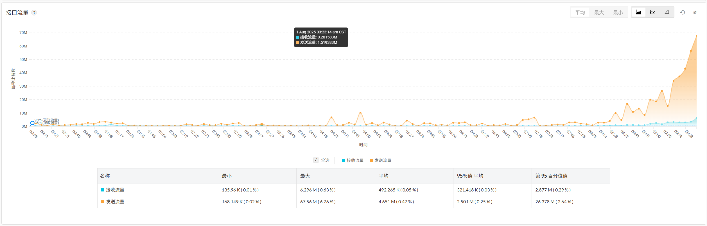
Task: Toggle the 全选 checkbox
Action: (316, 160)
